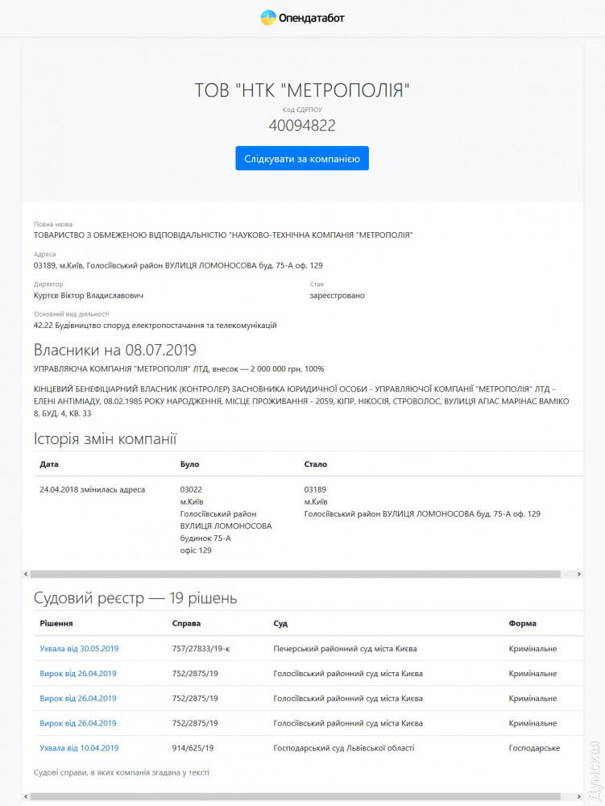Click the Історія змін компанії heading
The height and width of the screenshot is (806, 605).
point(106,439)
